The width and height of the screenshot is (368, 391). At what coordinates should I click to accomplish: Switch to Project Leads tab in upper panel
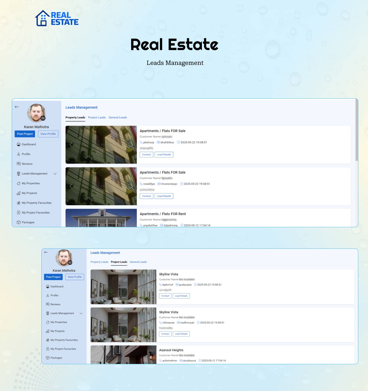[97, 118]
